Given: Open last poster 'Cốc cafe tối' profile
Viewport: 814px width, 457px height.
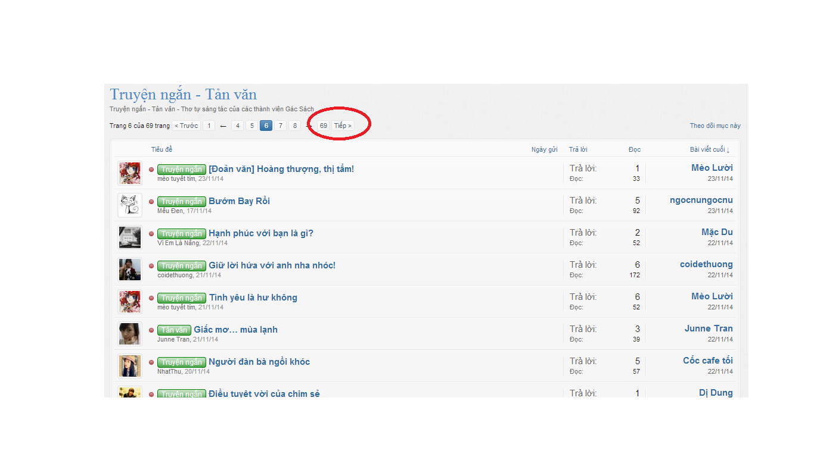Looking at the screenshot, I should coord(708,361).
